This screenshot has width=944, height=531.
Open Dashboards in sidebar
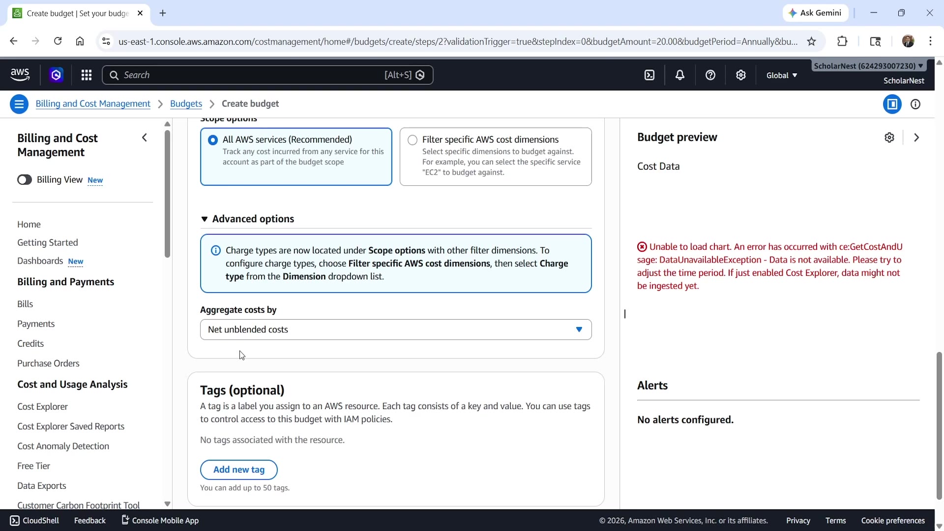point(40,261)
